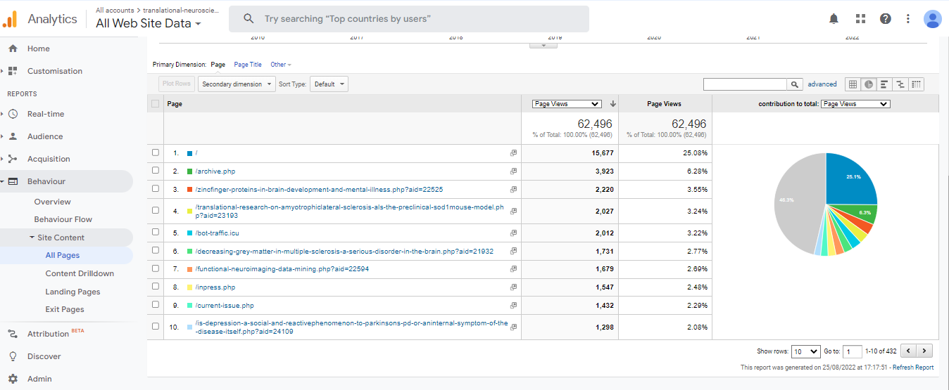Screen dimensions: 949x390
Task: Click the table search input field
Action: tap(745, 84)
